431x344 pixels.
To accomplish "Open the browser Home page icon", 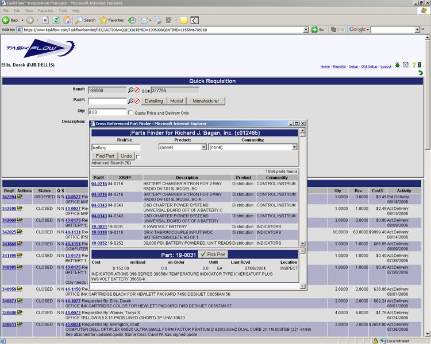I will [x=67, y=20].
